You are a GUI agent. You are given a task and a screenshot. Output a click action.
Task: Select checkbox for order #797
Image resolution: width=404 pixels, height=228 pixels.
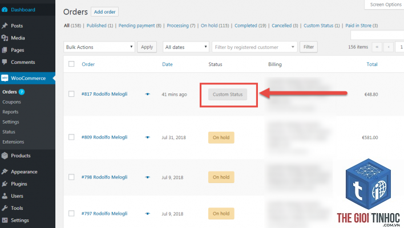pyautogui.click(x=71, y=213)
